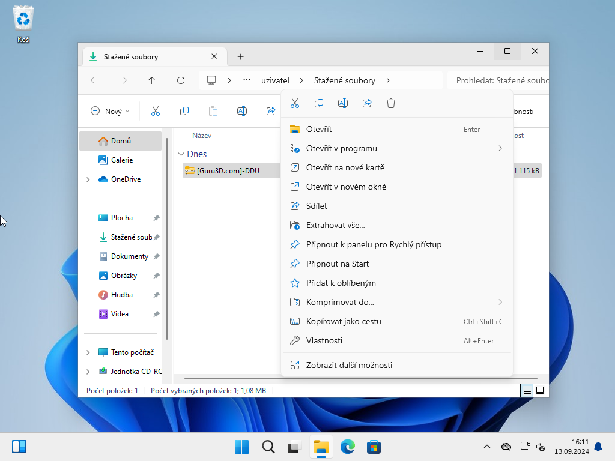Click the Copy icon in context menu
This screenshot has width=615, height=461.
click(x=319, y=103)
